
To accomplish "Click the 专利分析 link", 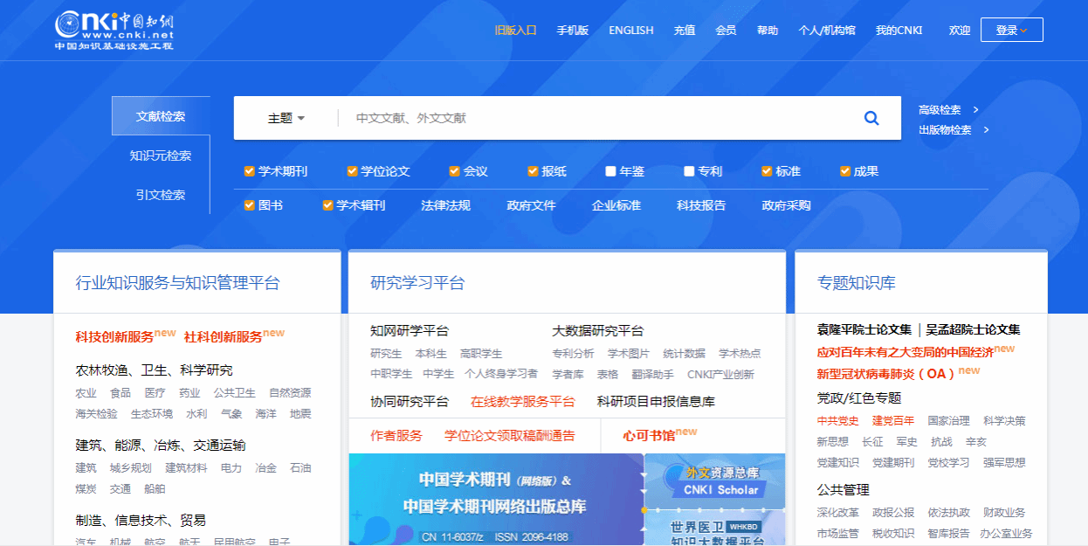I will pos(573,354).
